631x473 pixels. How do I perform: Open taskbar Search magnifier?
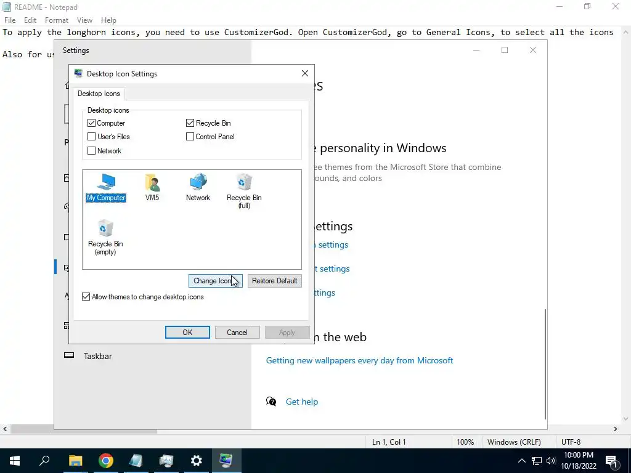coord(44,461)
